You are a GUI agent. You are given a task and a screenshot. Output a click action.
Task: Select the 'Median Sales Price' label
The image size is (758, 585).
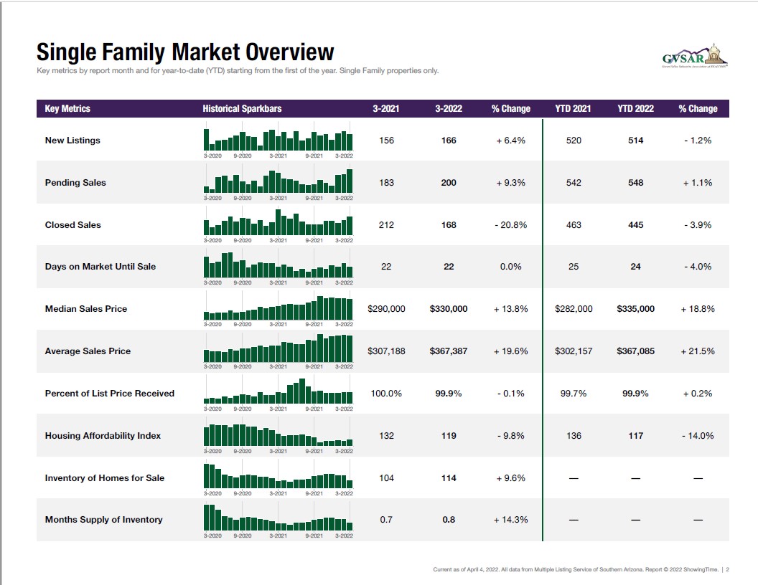click(86, 309)
